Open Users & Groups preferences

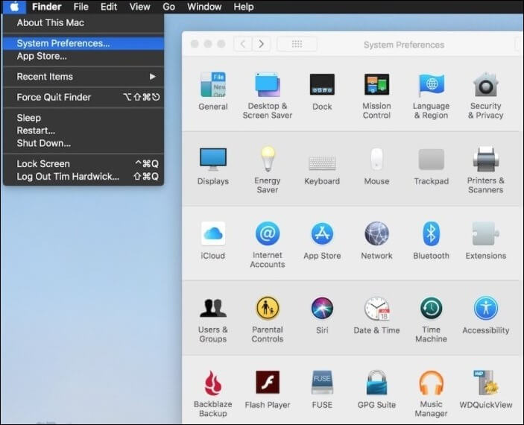coord(213,320)
